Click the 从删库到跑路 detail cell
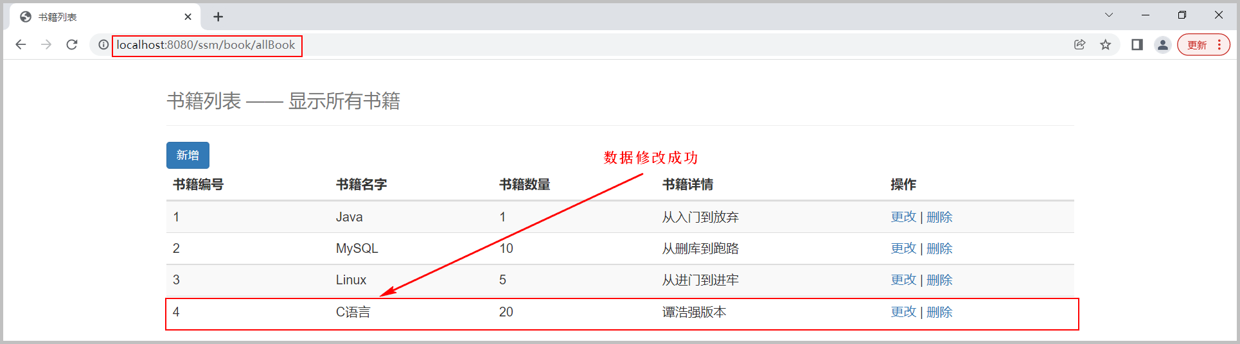The width and height of the screenshot is (1240, 344). coord(700,248)
